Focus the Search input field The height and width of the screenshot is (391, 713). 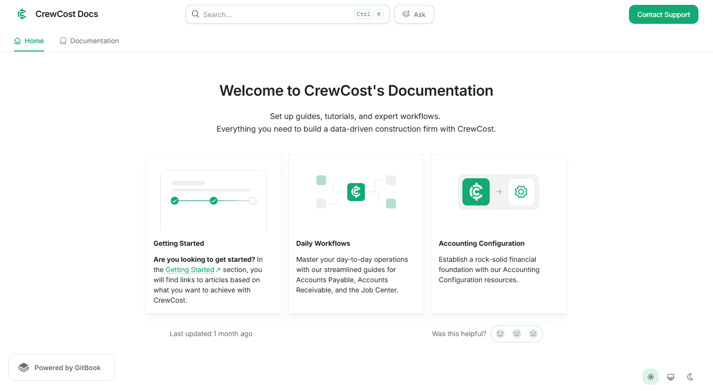tap(288, 15)
